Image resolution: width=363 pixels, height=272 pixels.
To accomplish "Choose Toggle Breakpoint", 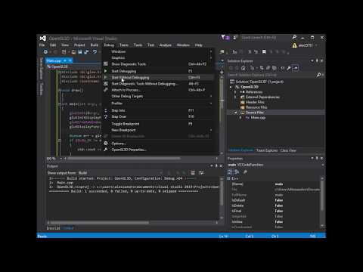I will pyautogui.click(x=158, y=124).
